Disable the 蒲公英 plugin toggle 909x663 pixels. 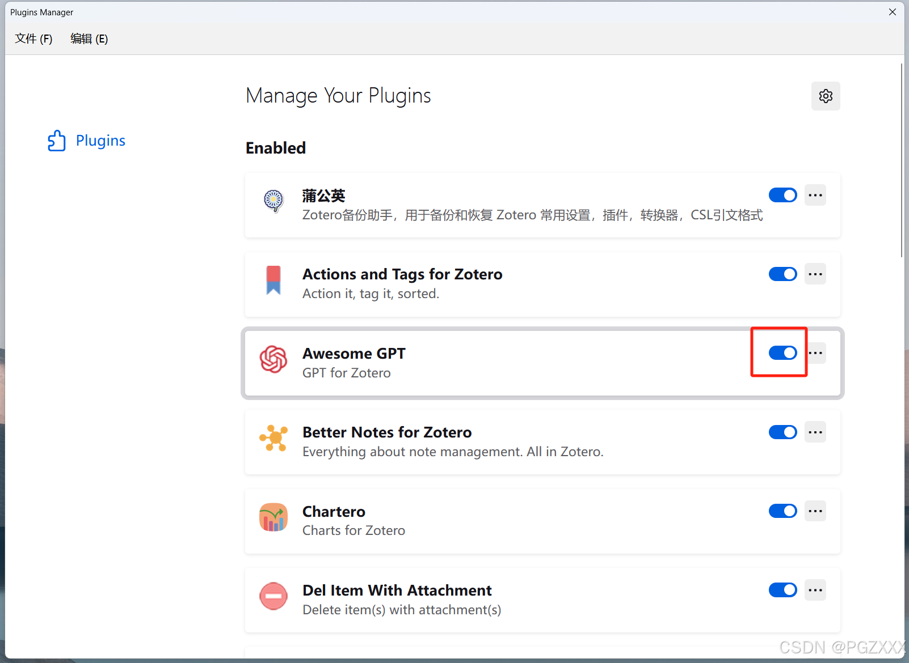pos(783,195)
